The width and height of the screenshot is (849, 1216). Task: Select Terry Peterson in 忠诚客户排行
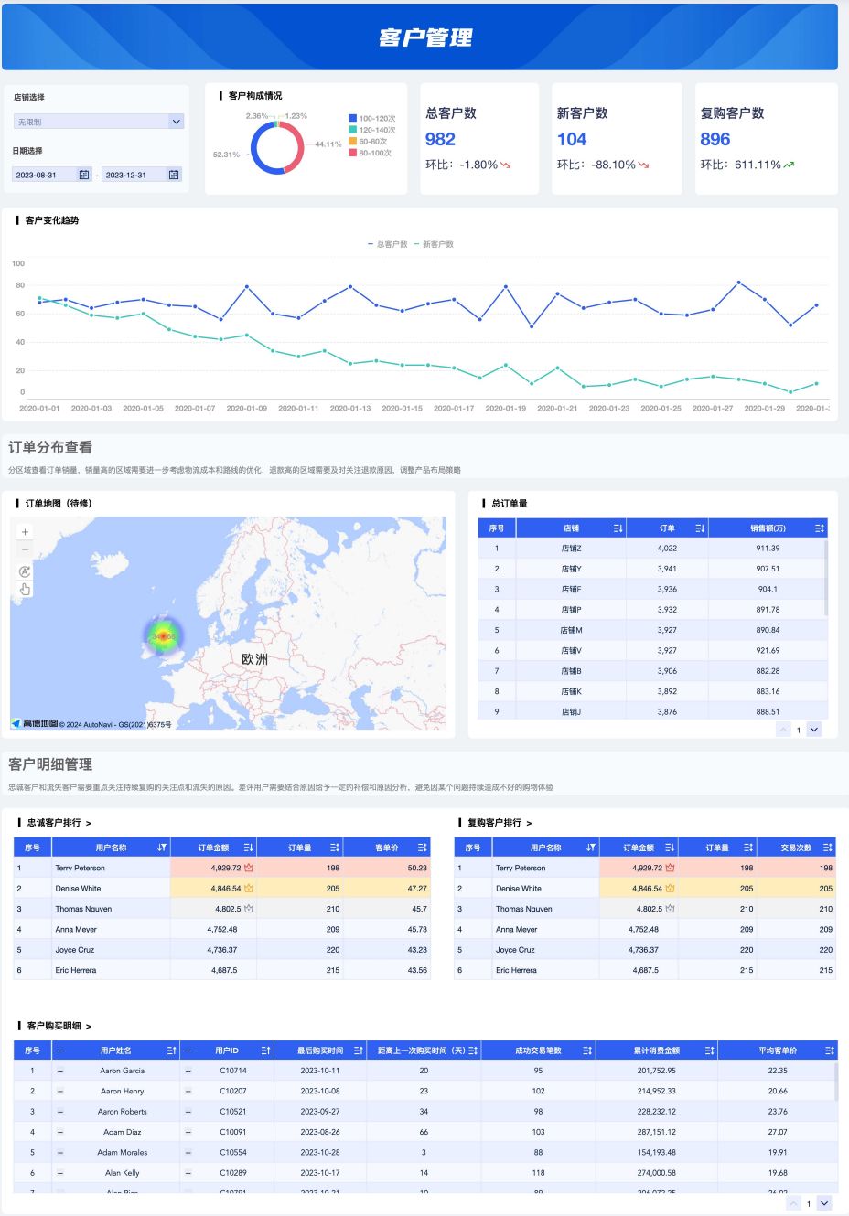click(x=80, y=868)
